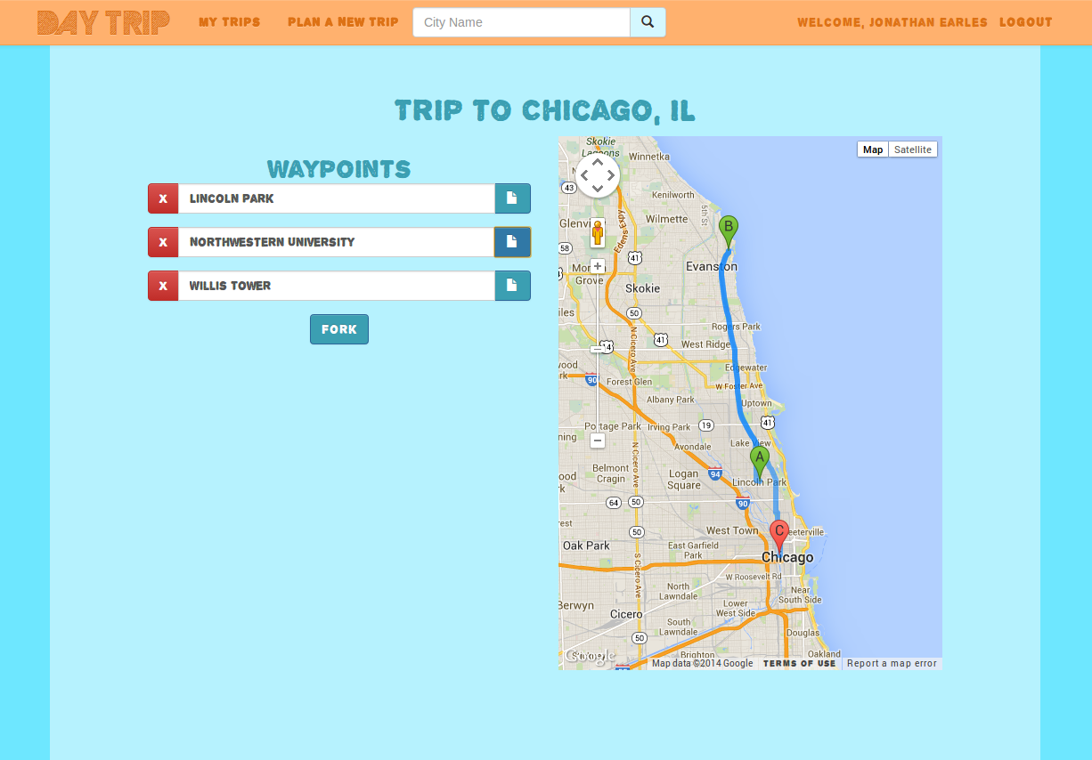
Task: Open notes icon for Willis Tower
Action: click(x=512, y=286)
